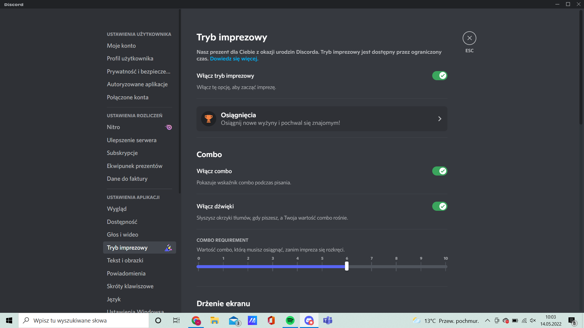Click the ESC close settings icon

[x=469, y=38]
